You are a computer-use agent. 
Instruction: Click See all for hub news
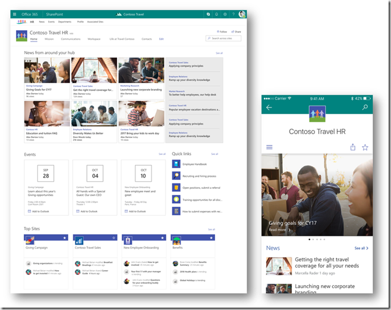tap(219, 53)
